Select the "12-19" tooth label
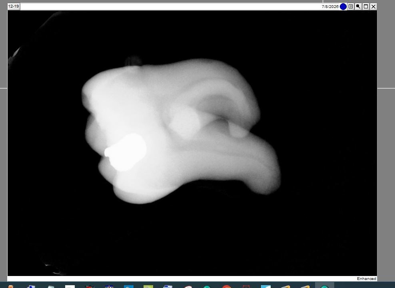This screenshot has height=288, width=395. (14, 6)
